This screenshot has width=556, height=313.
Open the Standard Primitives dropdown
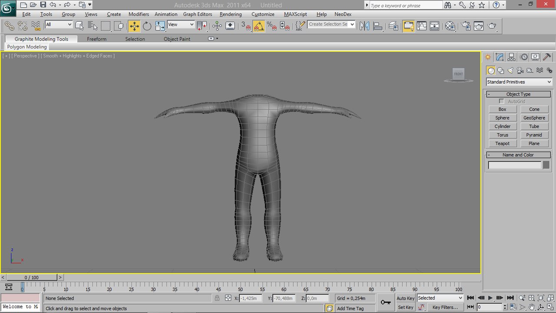pyautogui.click(x=519, y=82)
